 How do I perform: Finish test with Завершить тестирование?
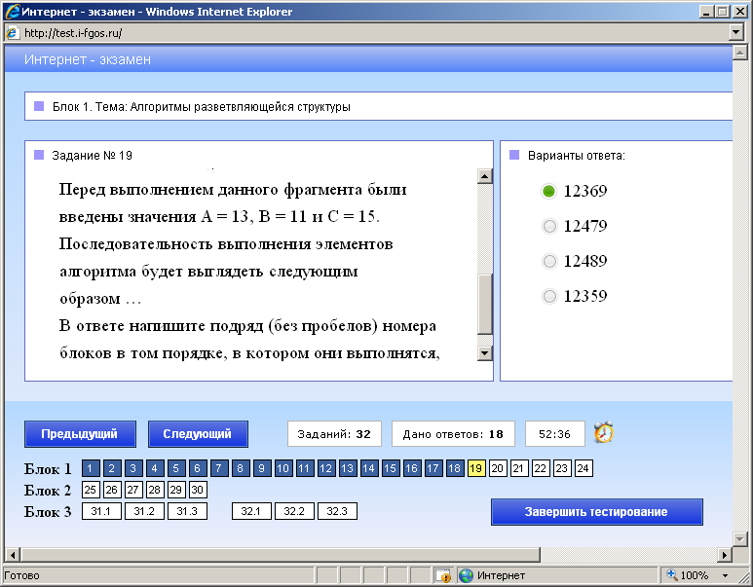(x=596, y=512)
